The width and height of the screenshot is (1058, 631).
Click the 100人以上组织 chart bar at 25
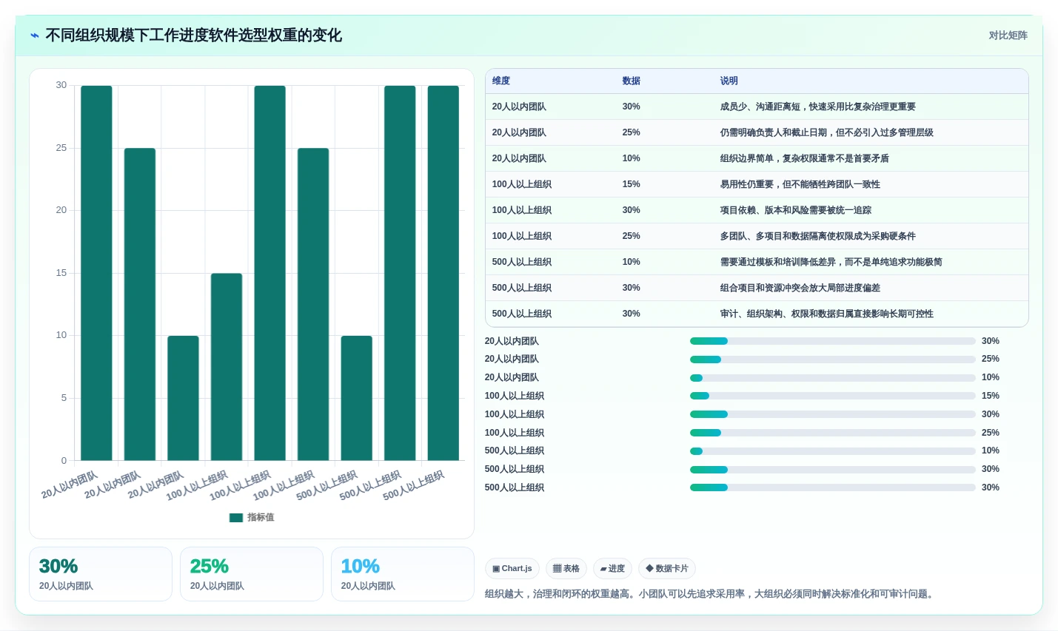(x=313, y=304)
